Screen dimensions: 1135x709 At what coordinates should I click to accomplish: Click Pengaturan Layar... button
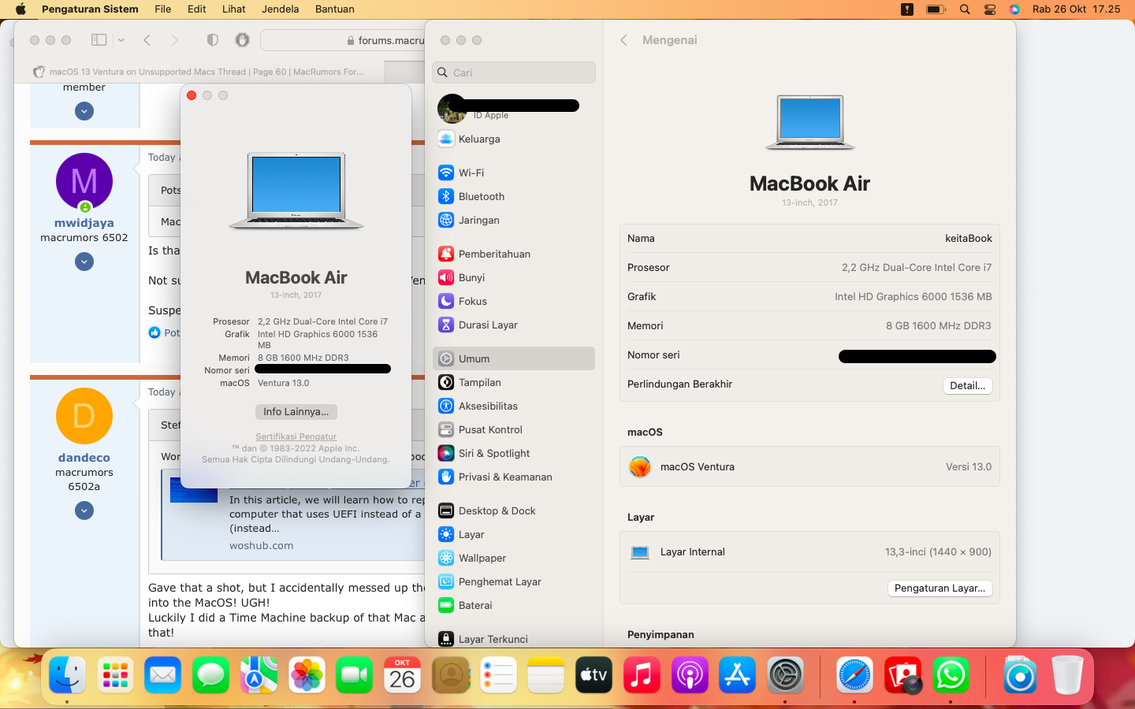click(940, 588)
